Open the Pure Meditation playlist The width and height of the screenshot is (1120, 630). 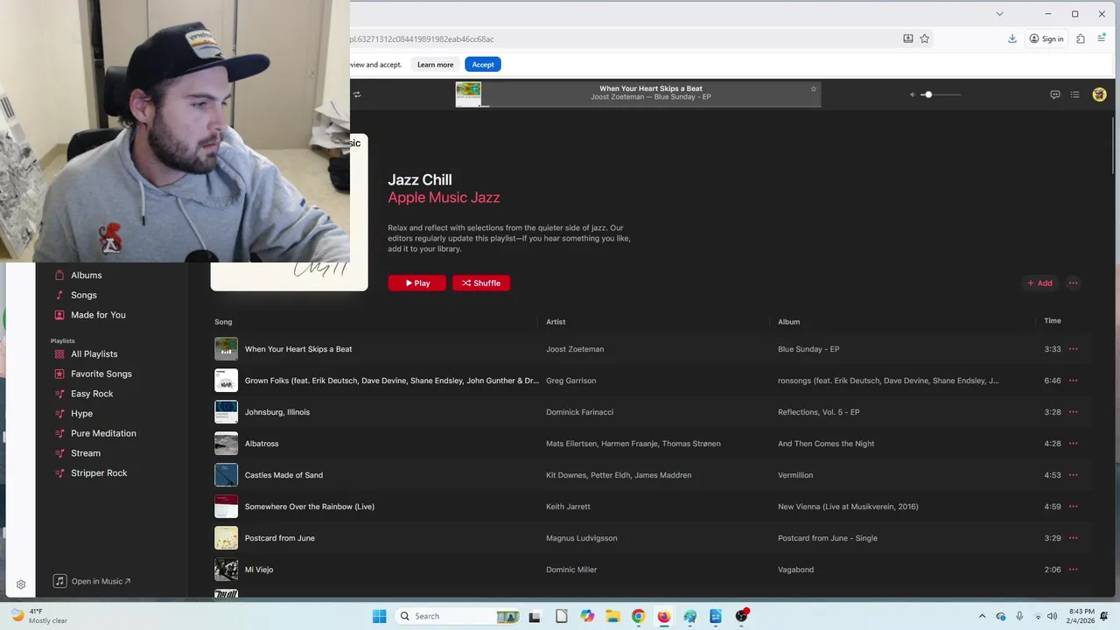[x=103, y=433]
